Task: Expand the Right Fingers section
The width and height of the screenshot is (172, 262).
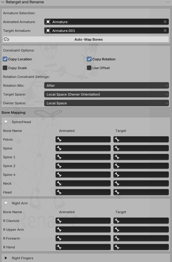Action: [x=6, y=258]
